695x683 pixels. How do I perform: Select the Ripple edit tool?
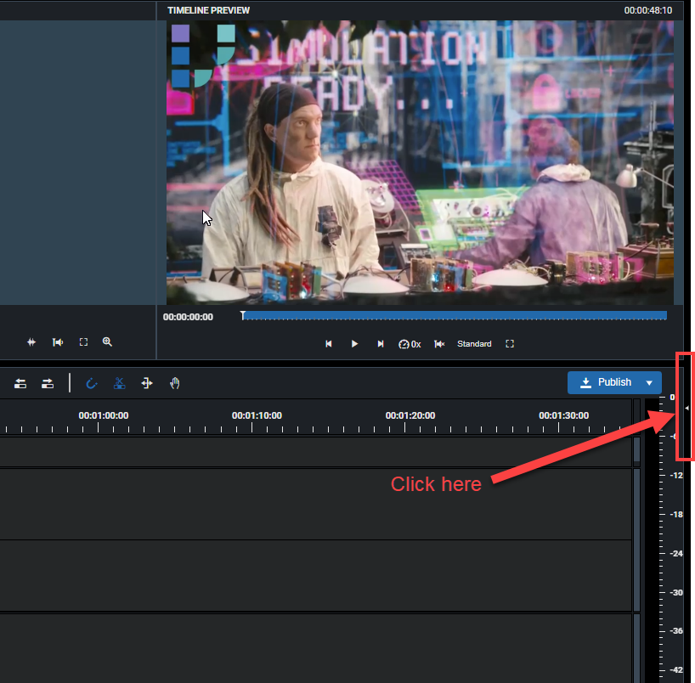pyautogui.click(x=147, y=383)
